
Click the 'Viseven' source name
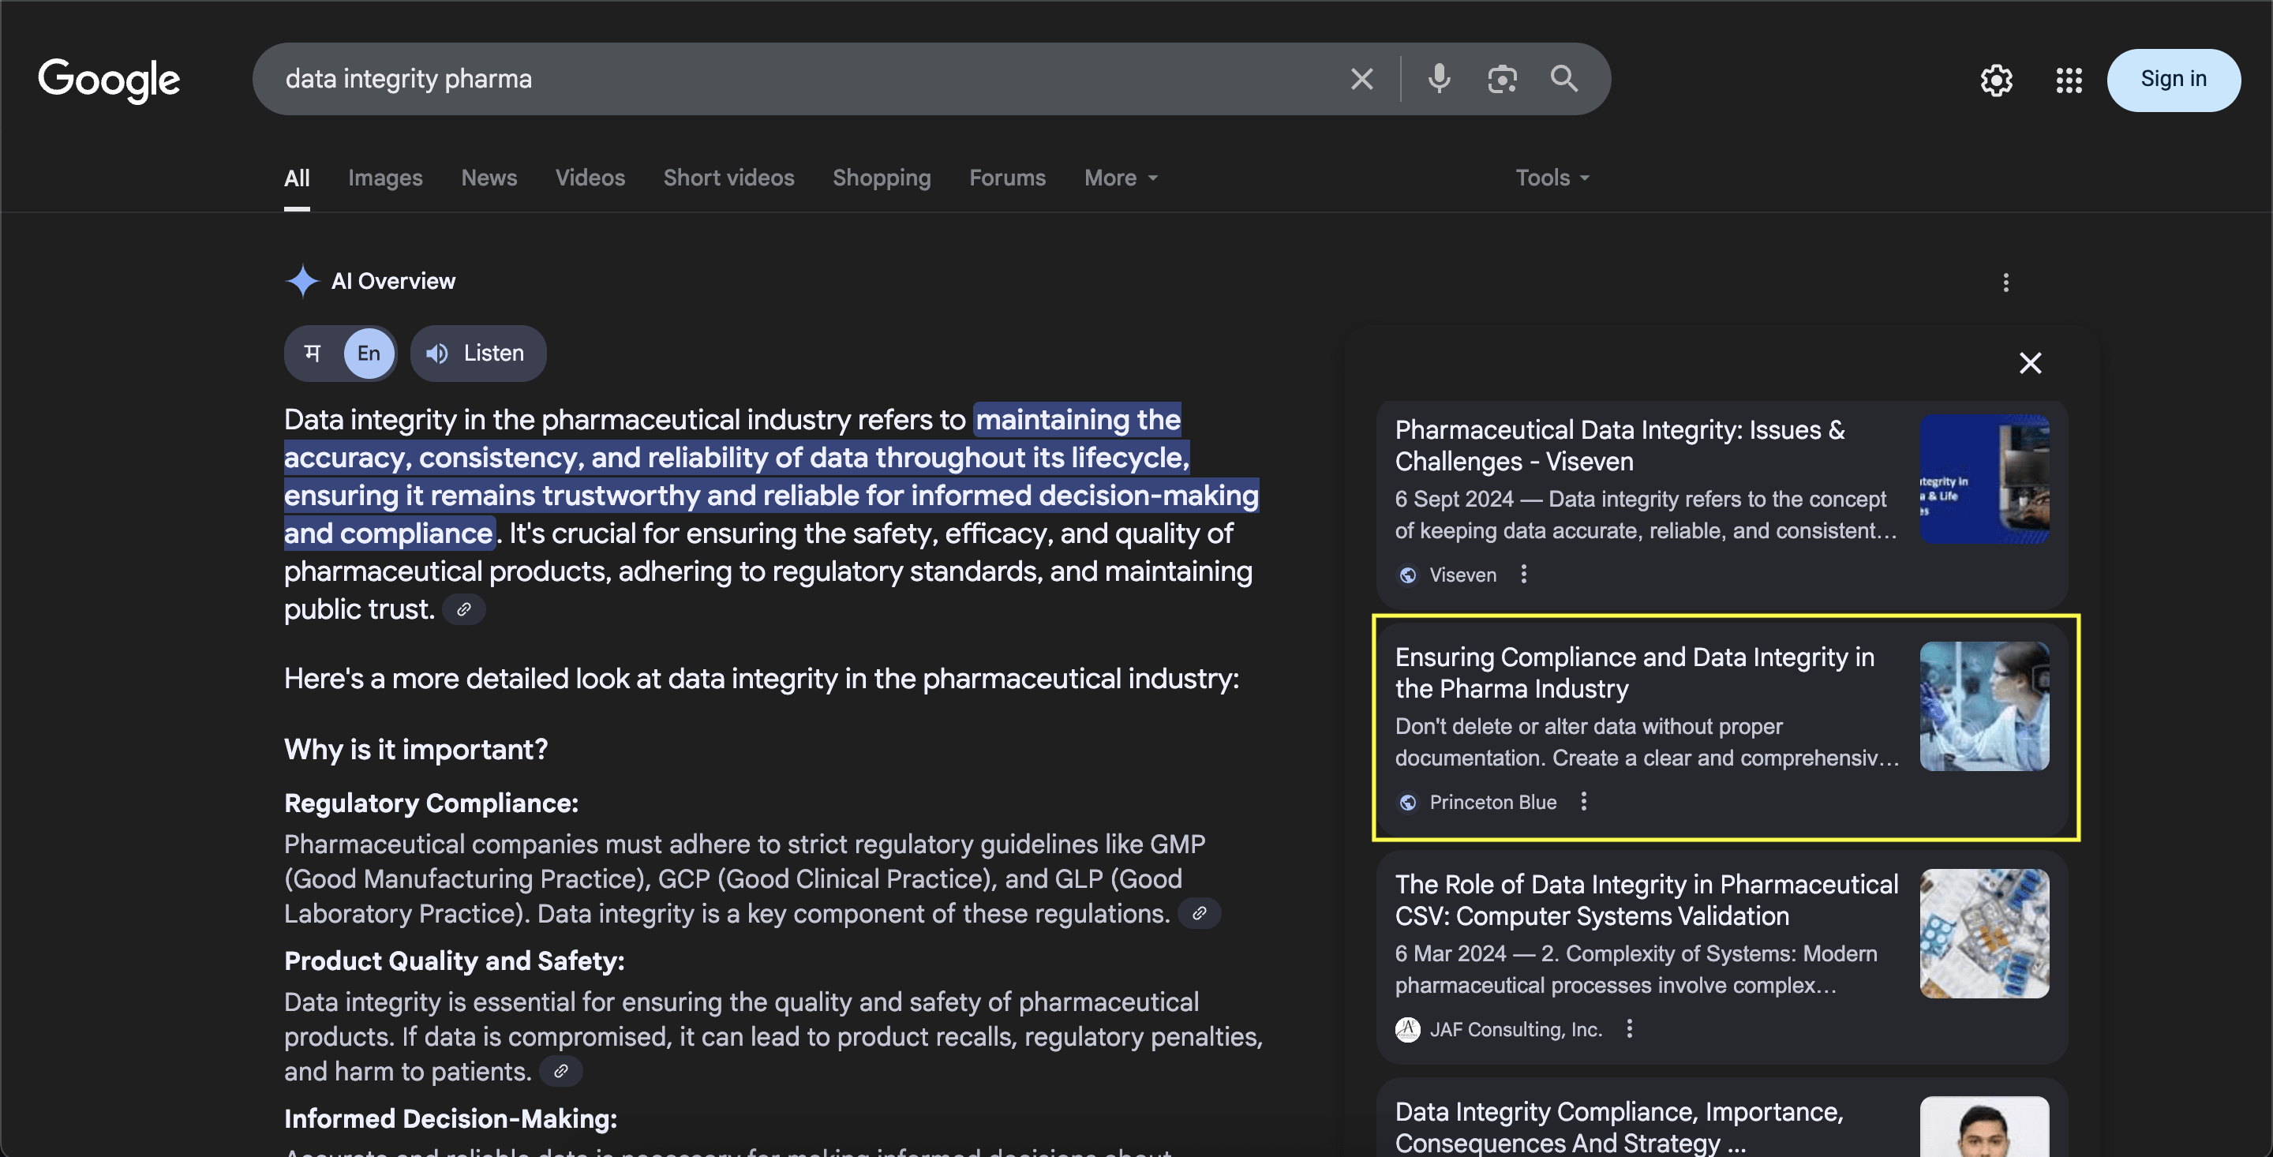(x=1462, y=575)
